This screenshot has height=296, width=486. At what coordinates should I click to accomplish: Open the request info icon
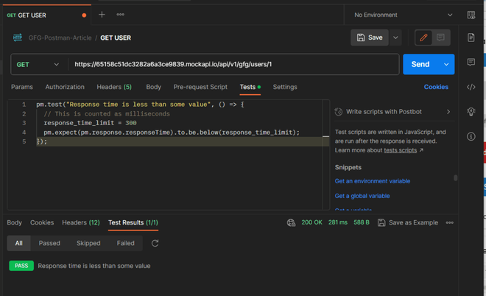[x=471, y=136]
